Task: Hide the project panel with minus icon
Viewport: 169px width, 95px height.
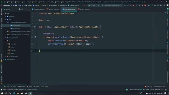Action: click(29, 9)
